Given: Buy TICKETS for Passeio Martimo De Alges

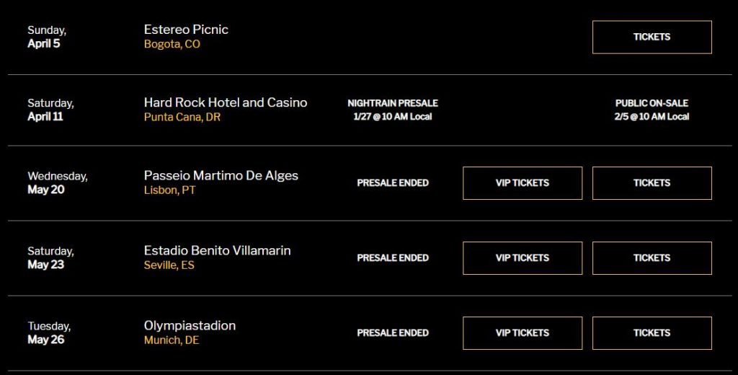Looking at the screenshot, I should click(x=652, y=183).
